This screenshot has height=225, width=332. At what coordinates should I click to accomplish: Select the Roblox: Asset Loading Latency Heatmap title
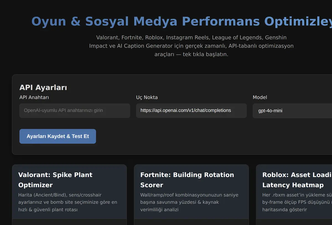tap(297, 180)
